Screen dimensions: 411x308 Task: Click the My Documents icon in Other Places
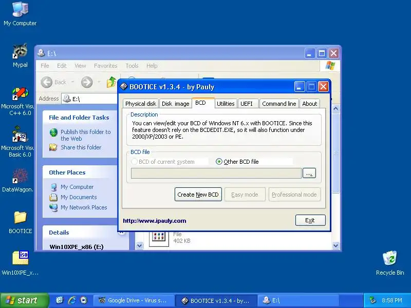[53, 197]
